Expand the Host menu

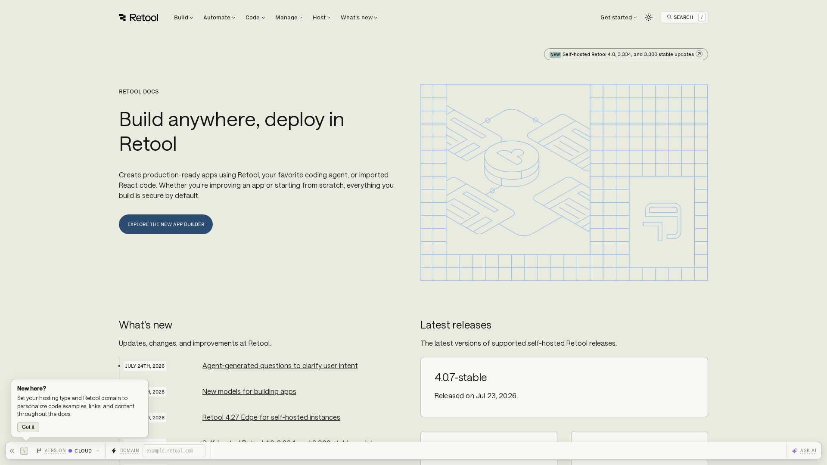click(x=322, y=17)
